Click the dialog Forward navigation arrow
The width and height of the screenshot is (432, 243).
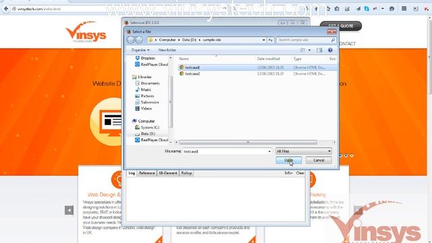[139, 40]
